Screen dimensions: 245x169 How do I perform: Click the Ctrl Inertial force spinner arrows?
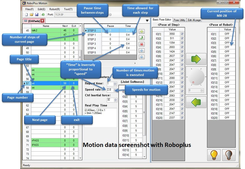[115, 100]
